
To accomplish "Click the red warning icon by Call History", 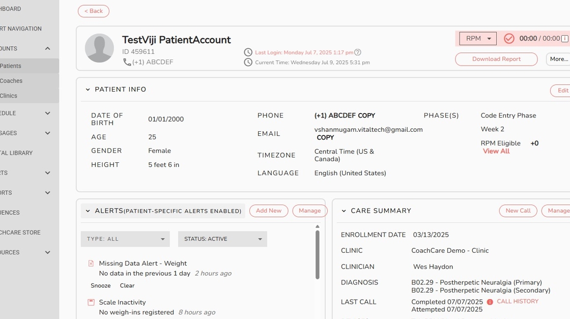I will pyautogui.click(x=490, y=302).
